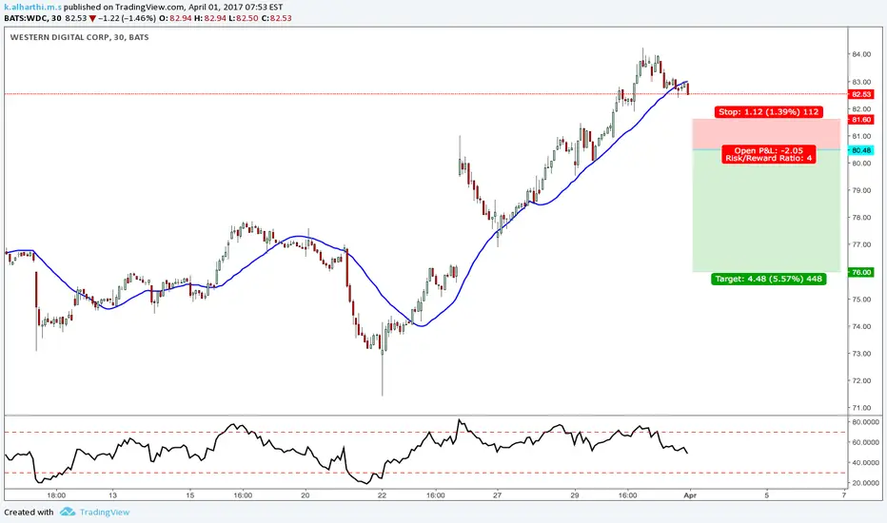
Task: Select the green profit zone of the short position
Action: [766, 211]
